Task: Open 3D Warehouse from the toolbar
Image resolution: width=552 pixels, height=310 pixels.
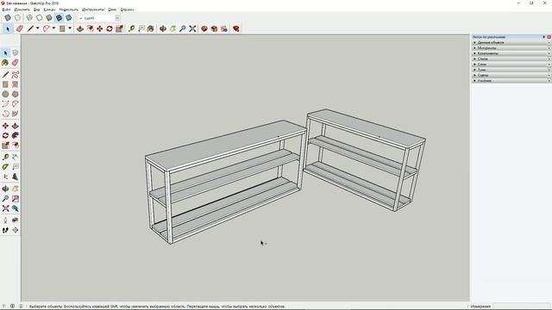Action: [x=204, y=28]
